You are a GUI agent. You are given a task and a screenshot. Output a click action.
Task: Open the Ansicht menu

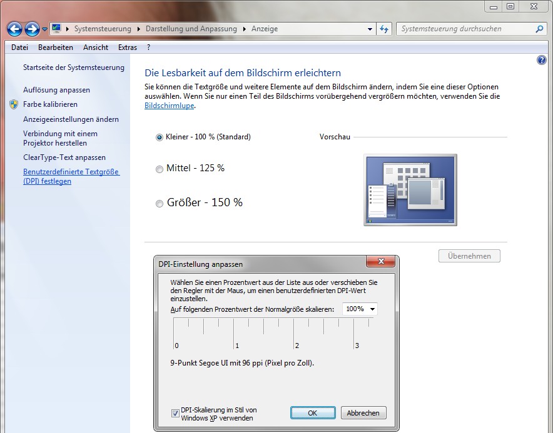pos(96,47)
